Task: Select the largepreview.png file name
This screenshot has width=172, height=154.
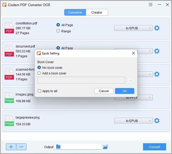Action: (27, 118)
